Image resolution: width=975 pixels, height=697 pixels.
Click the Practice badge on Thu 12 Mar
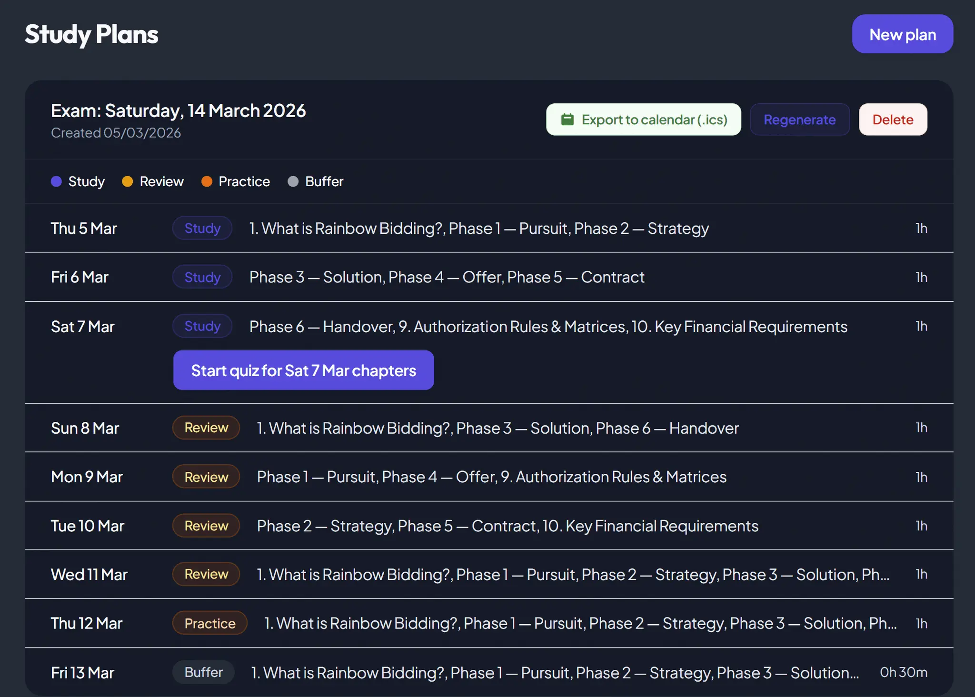point(210,623)
